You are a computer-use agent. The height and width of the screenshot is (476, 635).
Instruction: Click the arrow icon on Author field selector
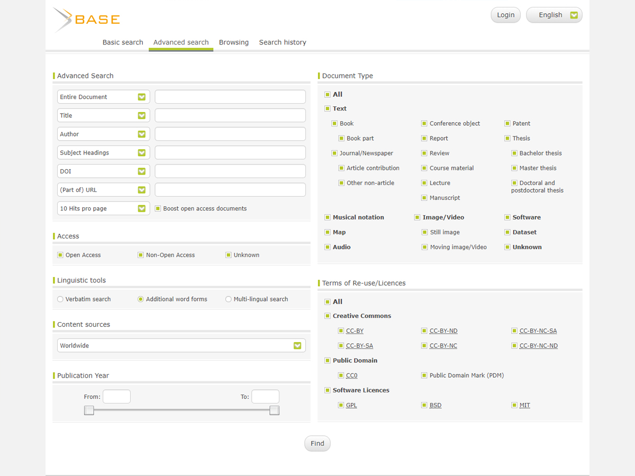click(141, 134)
